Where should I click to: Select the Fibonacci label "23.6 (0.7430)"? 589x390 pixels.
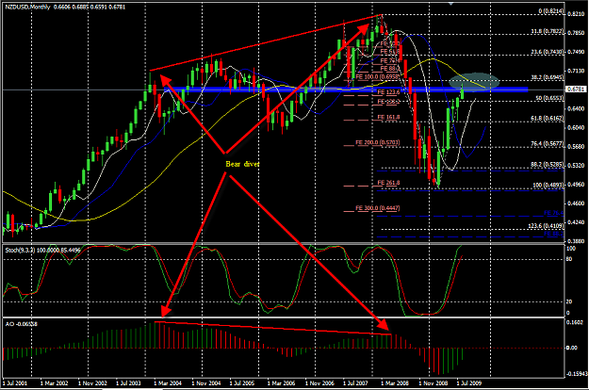point(548,52)
